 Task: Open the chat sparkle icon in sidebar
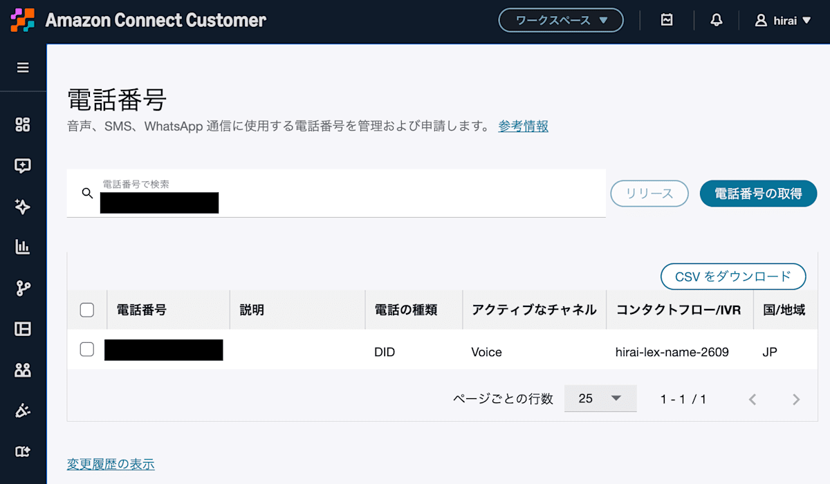coord(23,166)
